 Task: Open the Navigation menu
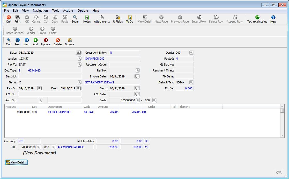point(40,11)
